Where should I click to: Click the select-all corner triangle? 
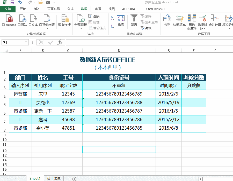point(6,51)
